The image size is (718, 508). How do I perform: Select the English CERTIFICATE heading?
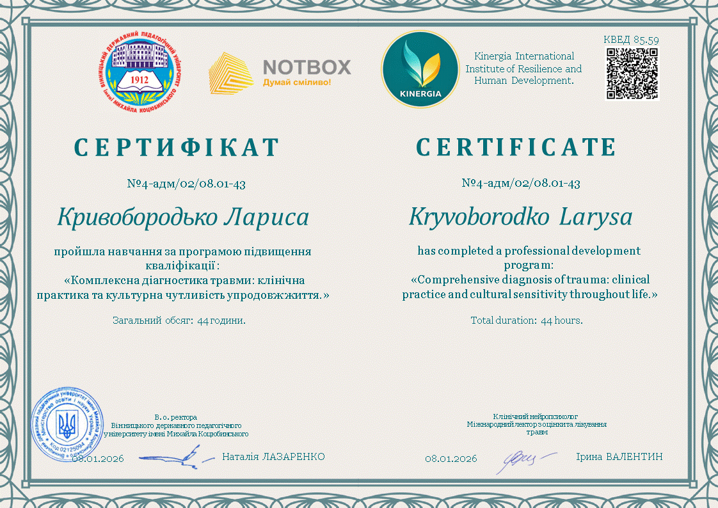tap(516, 148)
